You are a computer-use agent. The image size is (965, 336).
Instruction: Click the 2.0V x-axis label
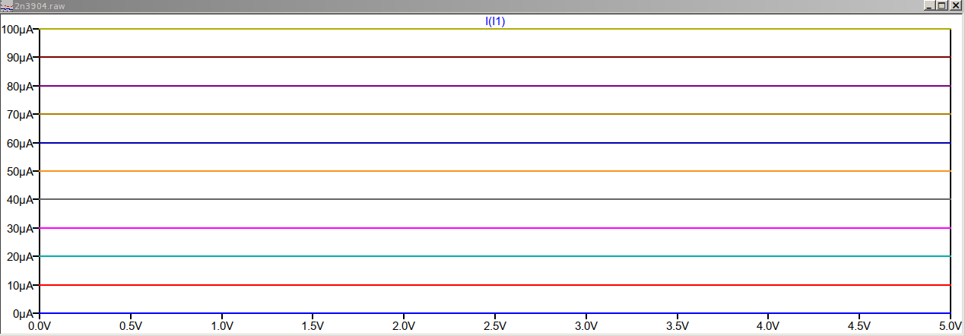click(x=404, y=326)
